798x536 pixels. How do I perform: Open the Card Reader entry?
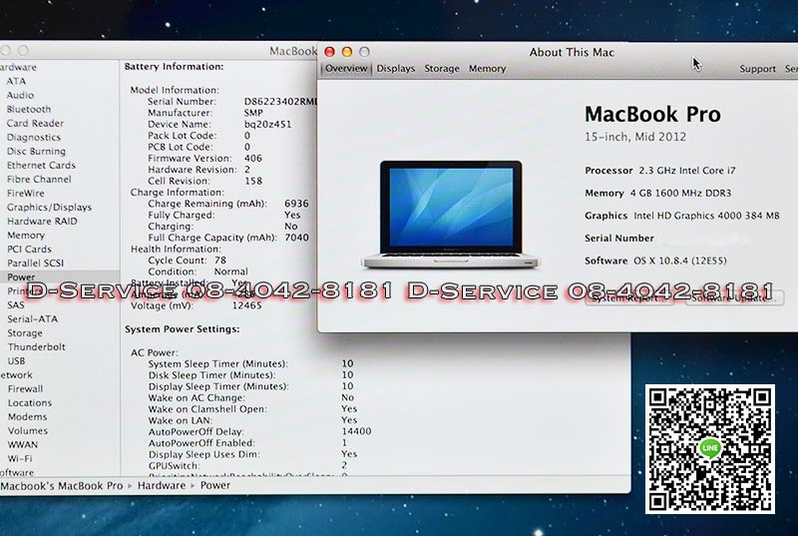coord(35,123)
